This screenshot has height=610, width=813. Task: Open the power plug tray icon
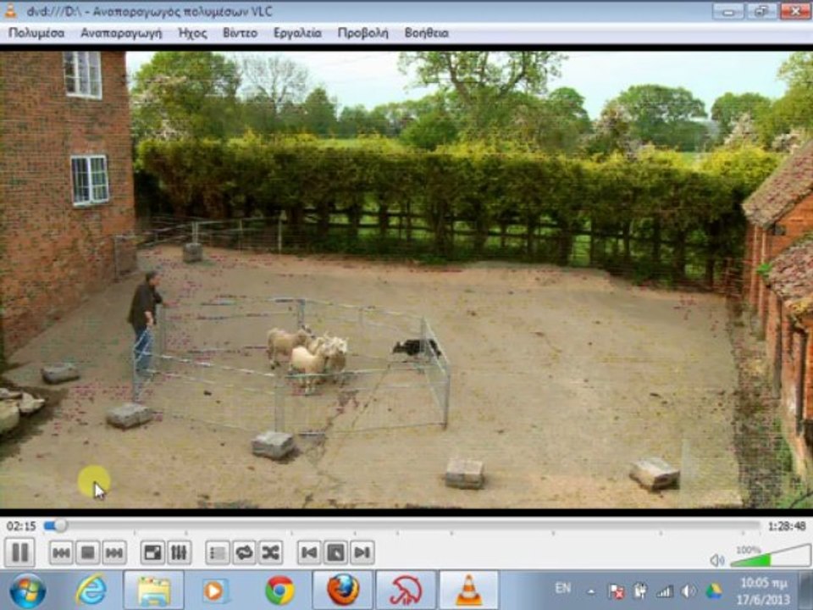point(640,591)
